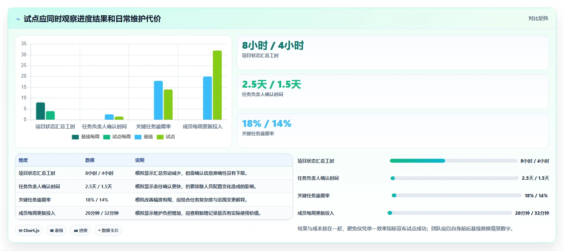This screenshot has height=251, width=564.
Task: Click the 项目状态汇总工时 cell in the table
Action: click(x=37, y=173)
